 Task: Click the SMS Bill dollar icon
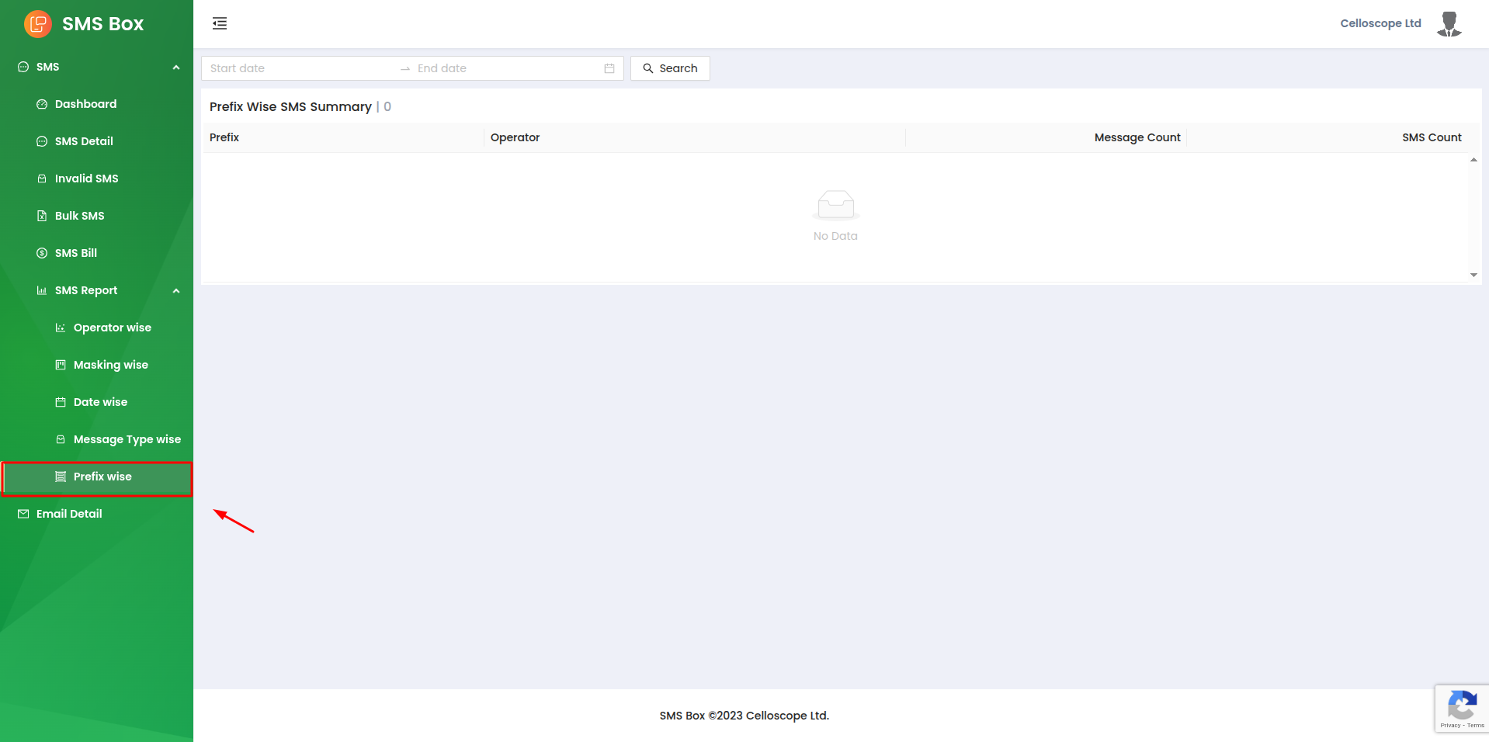coord(42,253)
